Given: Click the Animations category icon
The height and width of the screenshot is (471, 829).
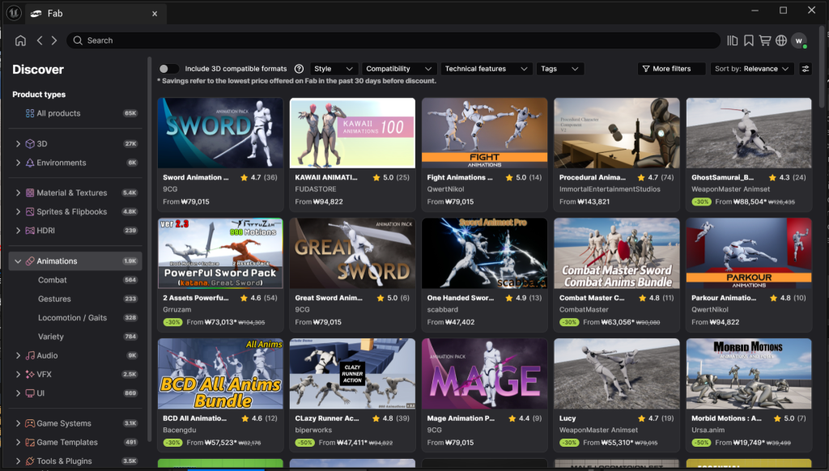Looking at the screenshot, I should tap(30, 261).
